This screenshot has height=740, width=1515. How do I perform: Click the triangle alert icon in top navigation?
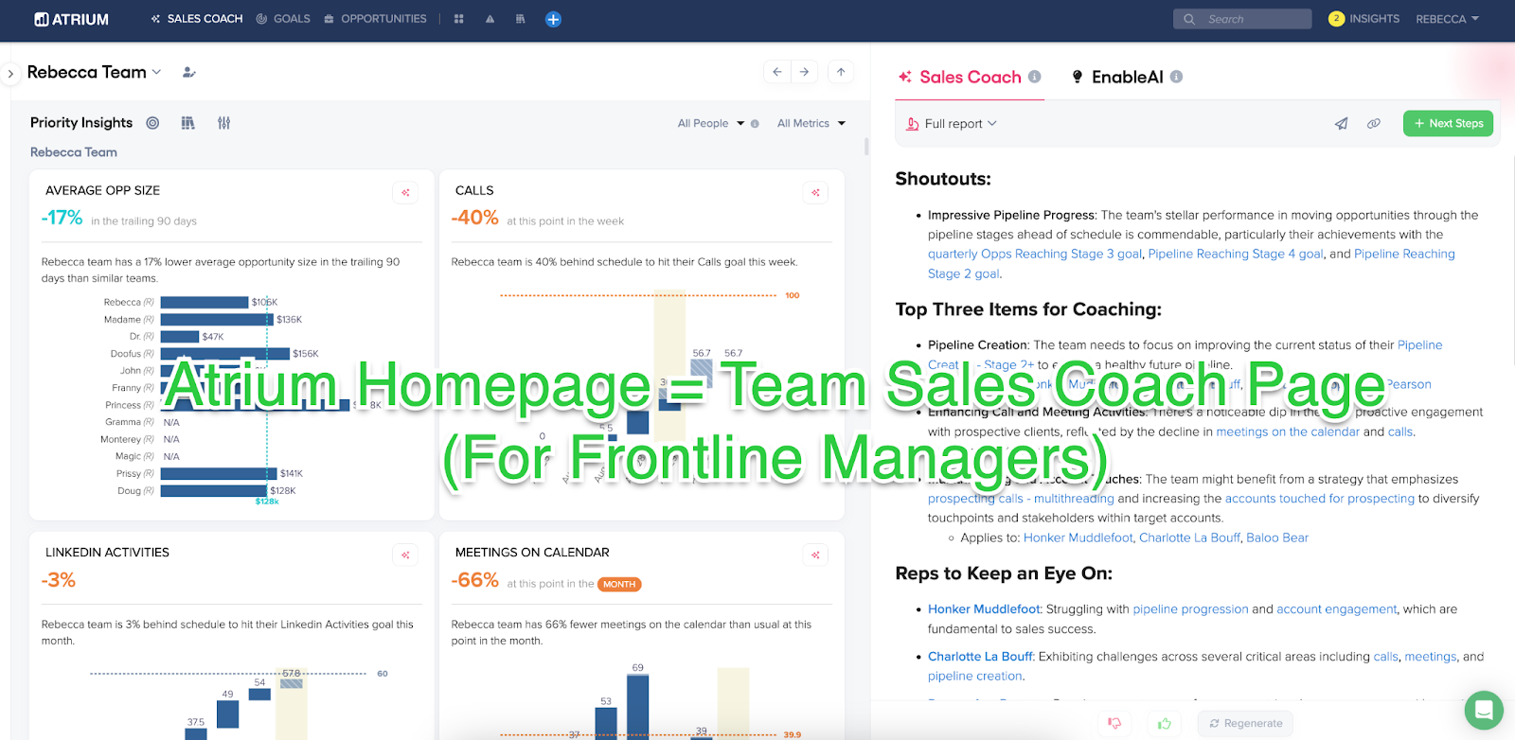(490, 19)
